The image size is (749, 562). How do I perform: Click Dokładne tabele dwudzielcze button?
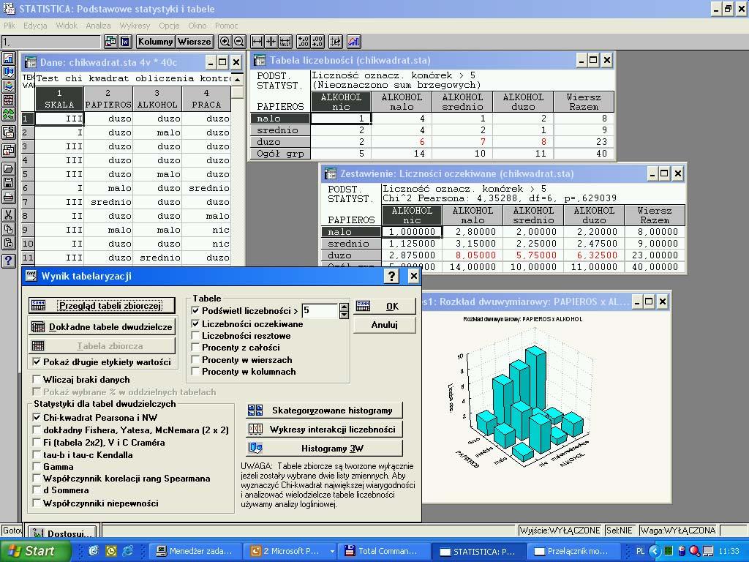click(102, 327)
